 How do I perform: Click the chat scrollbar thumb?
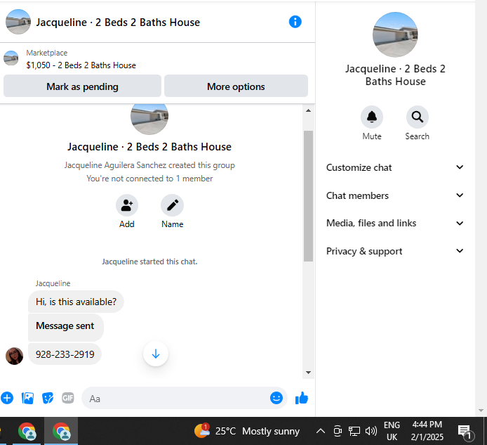click(308, 196)
